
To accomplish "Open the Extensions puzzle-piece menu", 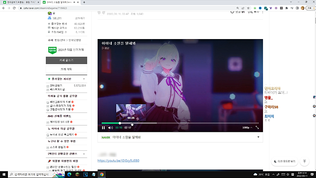I will [287, 8].
